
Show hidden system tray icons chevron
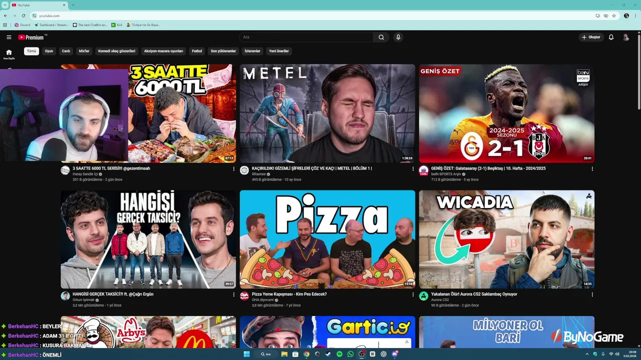pyautogui.click(x=587, y=354)
